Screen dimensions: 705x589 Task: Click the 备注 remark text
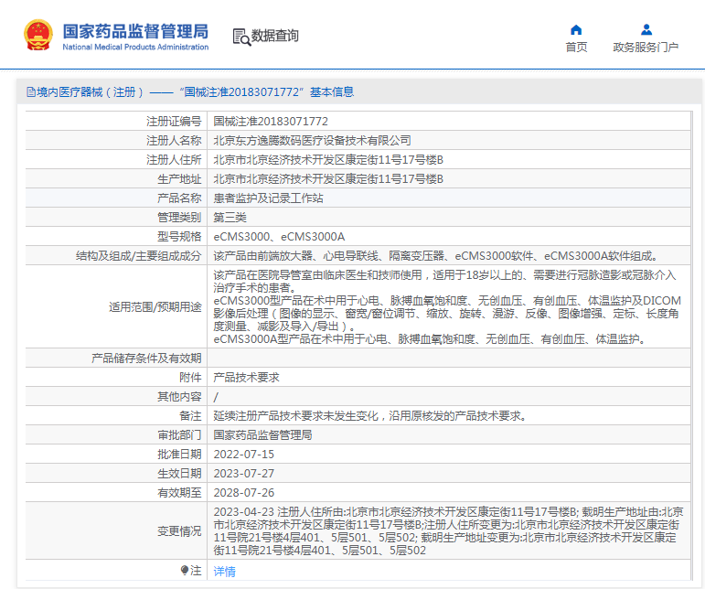[370, 416]
